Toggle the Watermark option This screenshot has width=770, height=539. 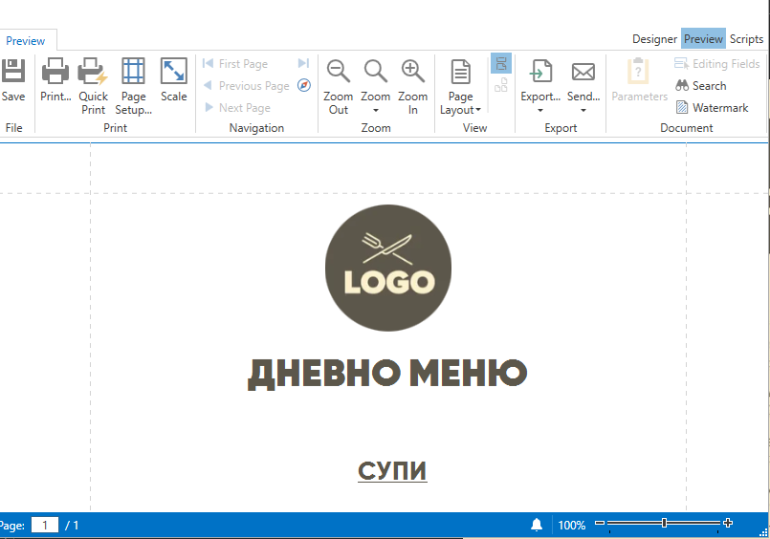click(712, 108)
